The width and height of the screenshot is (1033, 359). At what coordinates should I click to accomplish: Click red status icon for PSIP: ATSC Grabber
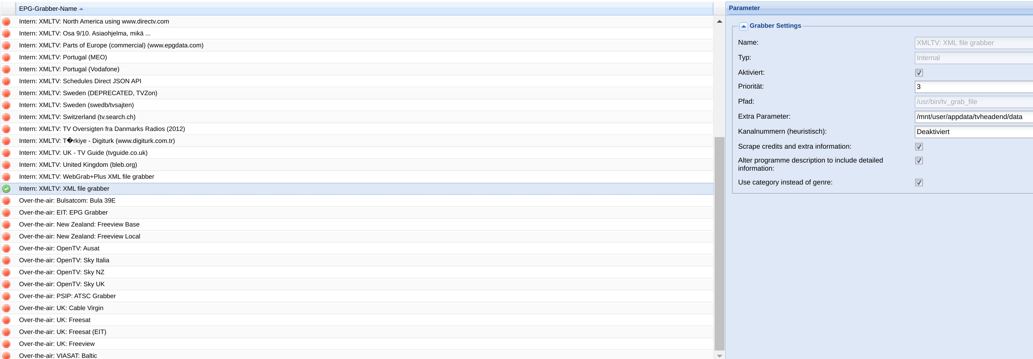7,296
